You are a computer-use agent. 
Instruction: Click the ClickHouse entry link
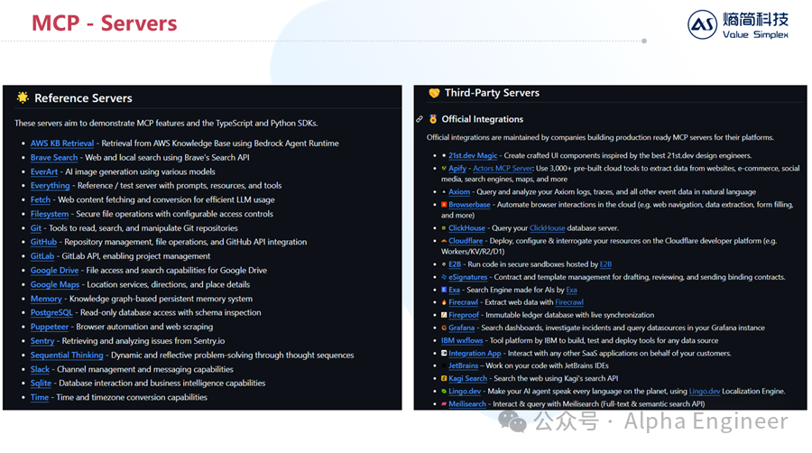466,228
